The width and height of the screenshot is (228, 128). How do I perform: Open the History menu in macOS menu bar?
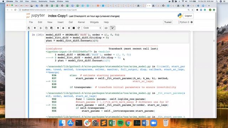pyautogui.click(x=33, y=1)
